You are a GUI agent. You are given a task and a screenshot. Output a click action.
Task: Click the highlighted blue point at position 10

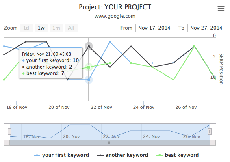click(x=89, y=80)
